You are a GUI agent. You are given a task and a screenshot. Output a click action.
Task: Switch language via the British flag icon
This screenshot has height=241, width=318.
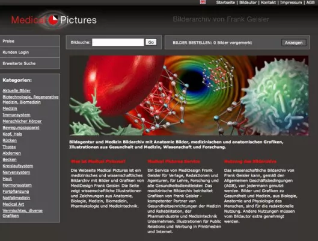tap(203, 2)
